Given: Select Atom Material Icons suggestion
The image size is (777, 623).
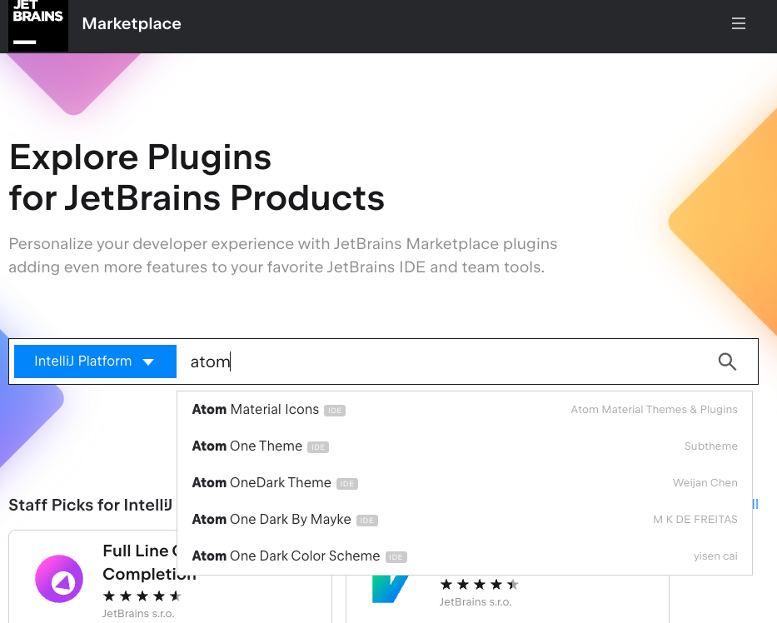Looking at the screenshot, I should click(465, 410).
